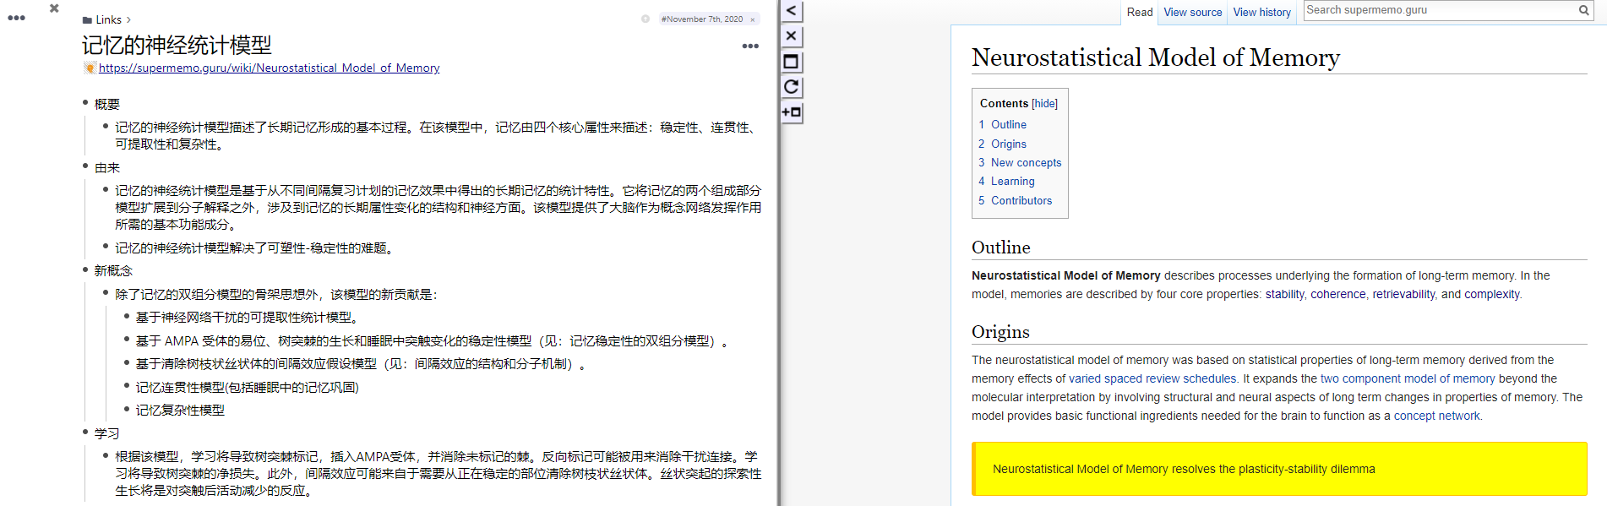Close the side web panel
The width and height of the screenshot is (1607, 506).
[791, 36]
